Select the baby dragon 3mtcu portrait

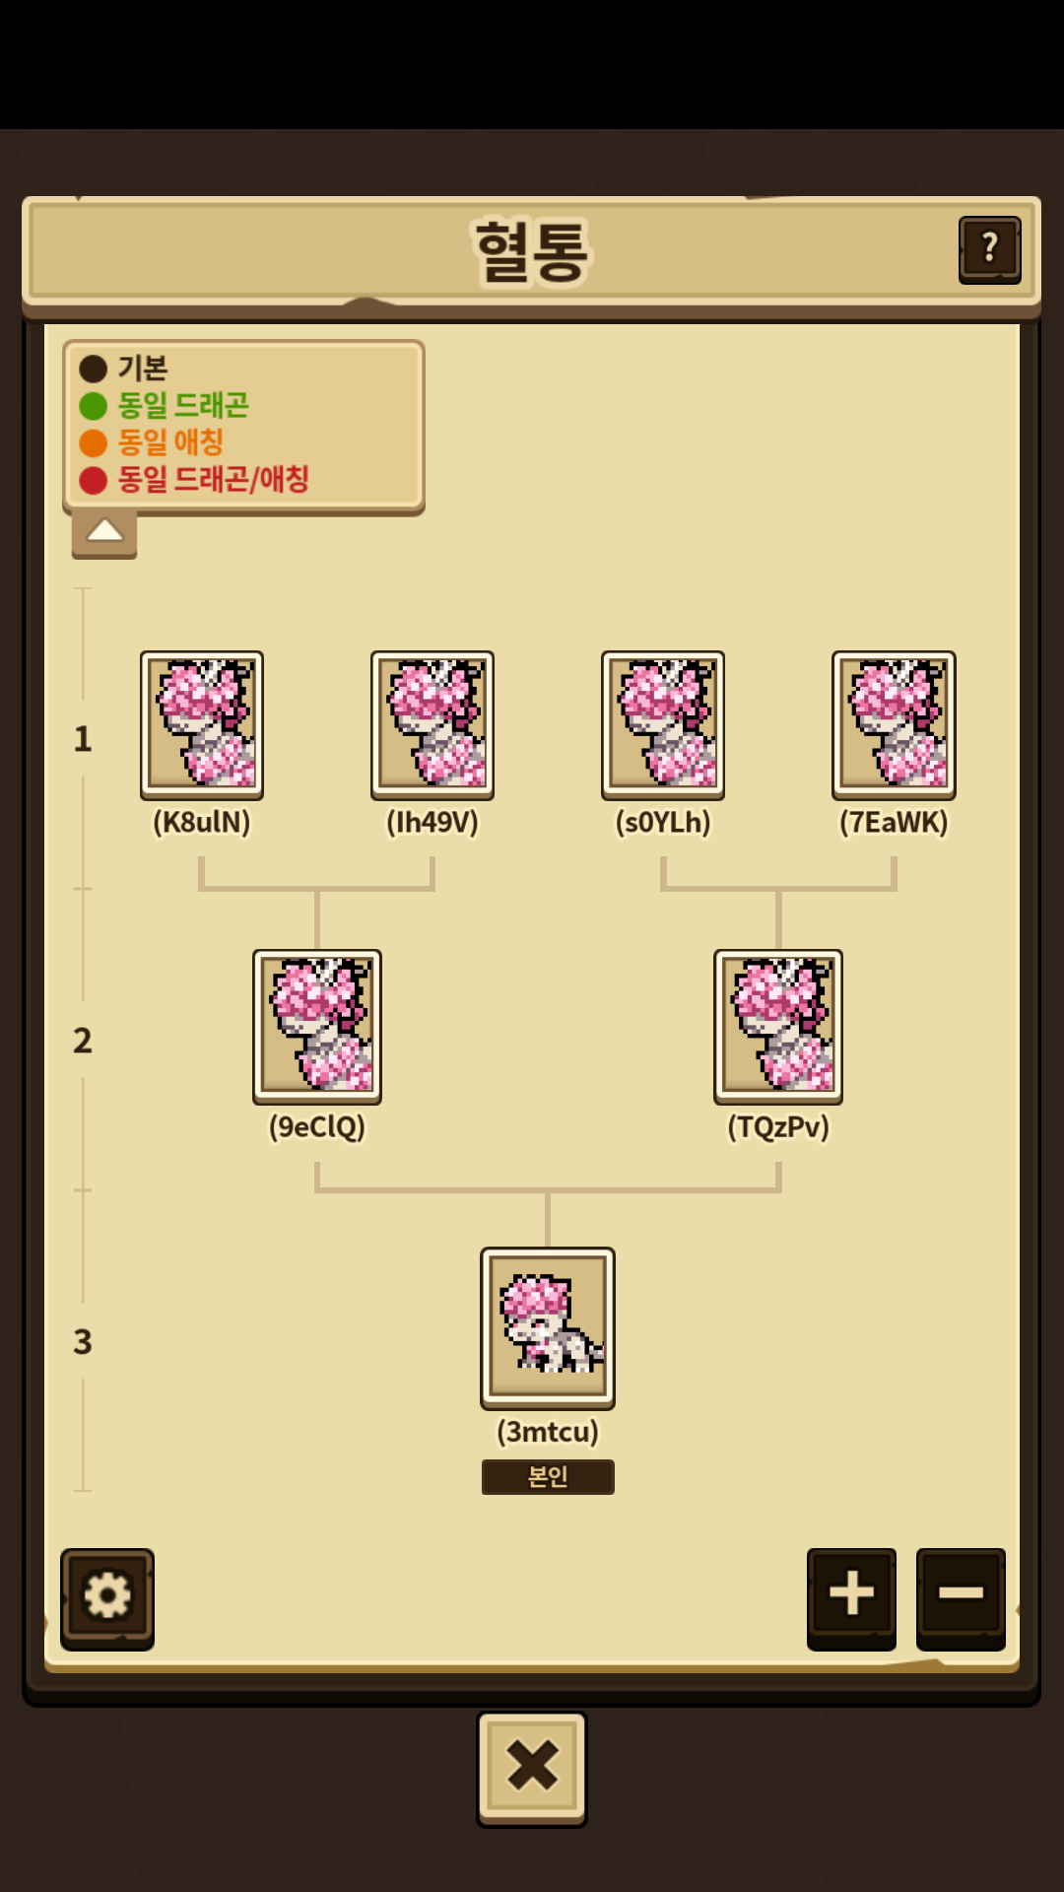point(548,1327)
